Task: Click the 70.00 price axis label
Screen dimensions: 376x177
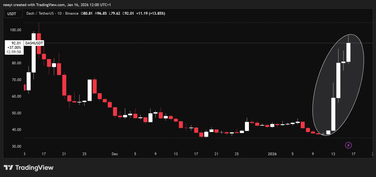Action: 17,80
